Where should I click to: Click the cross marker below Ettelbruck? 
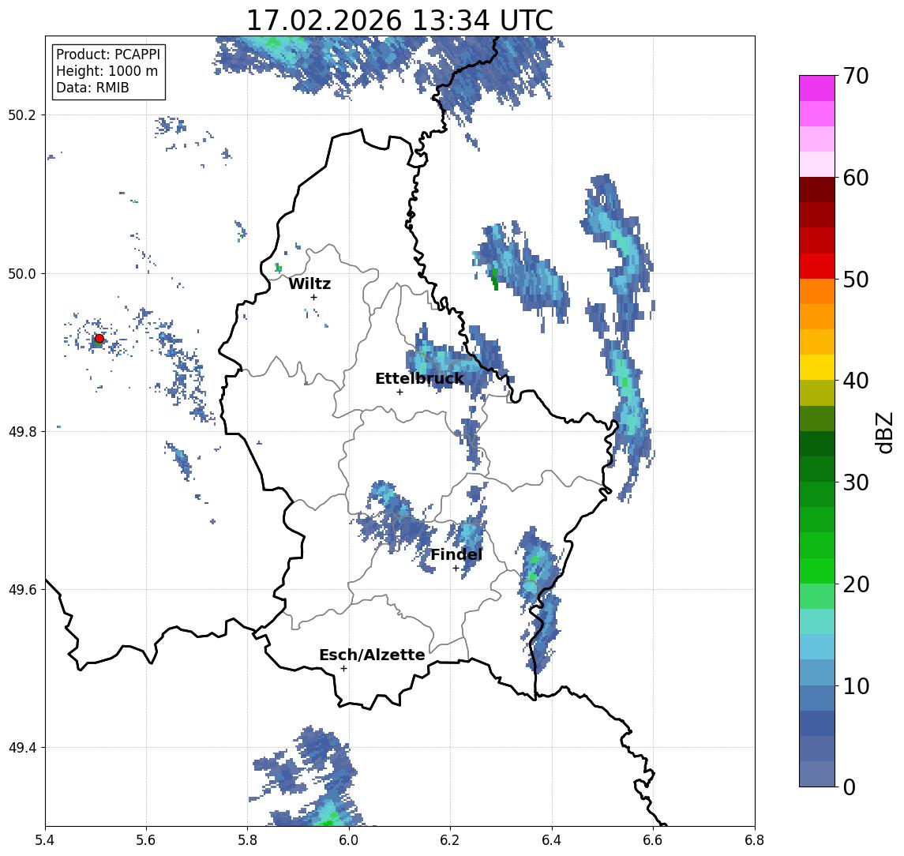[x=399, y=392]
